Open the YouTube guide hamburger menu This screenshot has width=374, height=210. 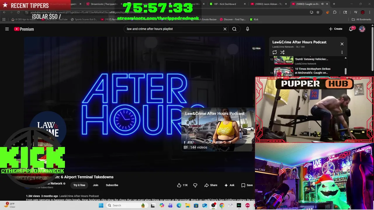[x=7, y=29]
